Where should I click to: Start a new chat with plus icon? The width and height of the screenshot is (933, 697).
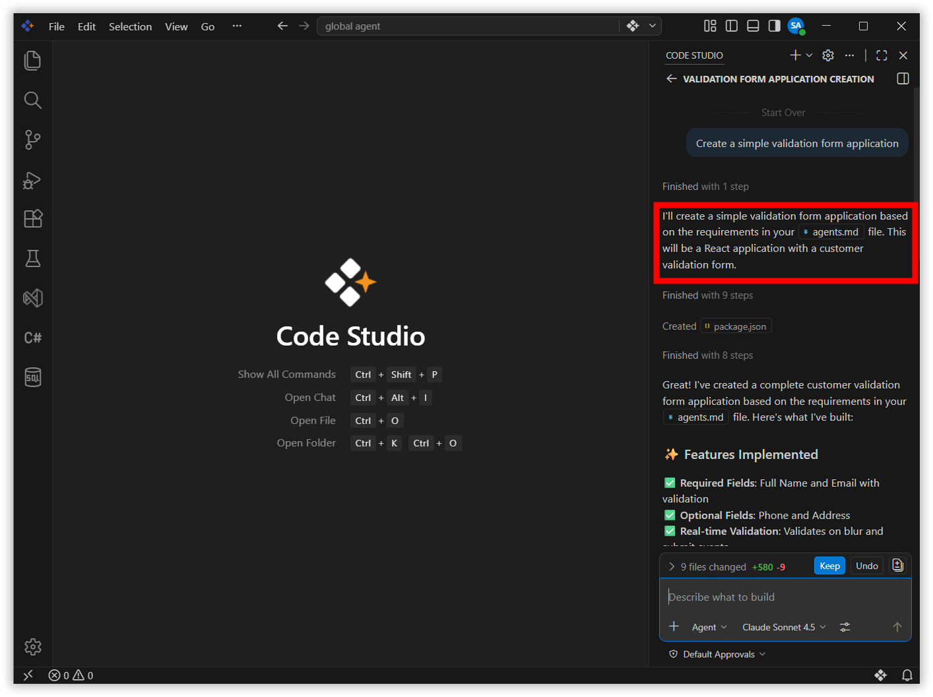click(795, 55)
